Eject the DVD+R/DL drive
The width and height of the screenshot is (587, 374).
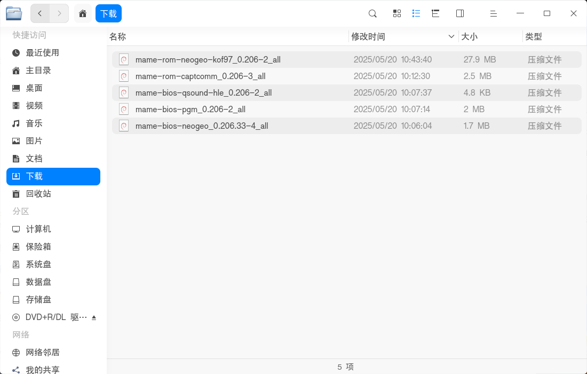pyautogui.click(x=94, y=317)
